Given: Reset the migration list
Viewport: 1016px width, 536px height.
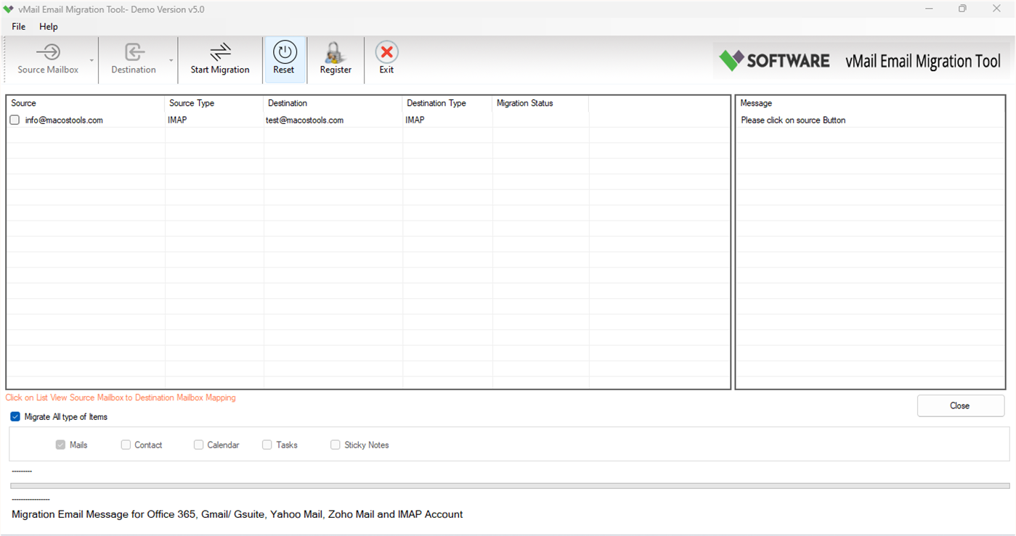Looking at the screenshot, I should pyautogui.click(x=284, y=58).
